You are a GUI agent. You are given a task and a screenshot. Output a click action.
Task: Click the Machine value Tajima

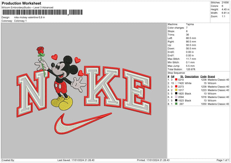click(x=190, y=24)
